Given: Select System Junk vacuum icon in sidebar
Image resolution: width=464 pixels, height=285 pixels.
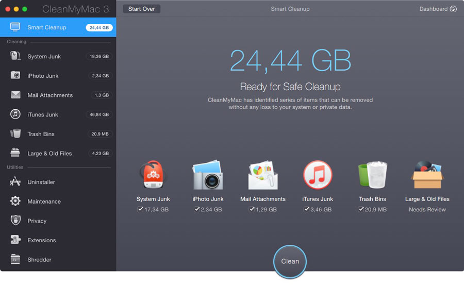Looking at the screenshot, I should coord(15,56).
